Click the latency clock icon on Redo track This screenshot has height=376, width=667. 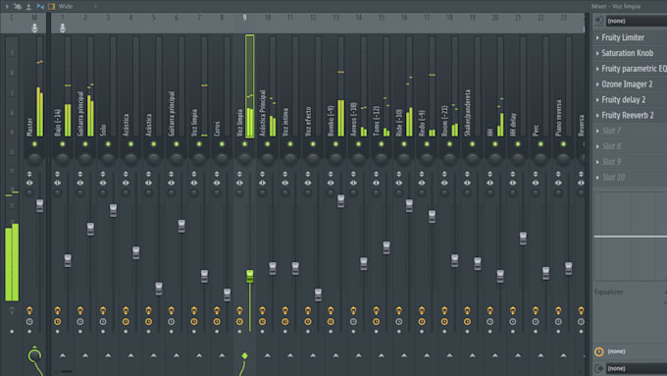point(422,321)
